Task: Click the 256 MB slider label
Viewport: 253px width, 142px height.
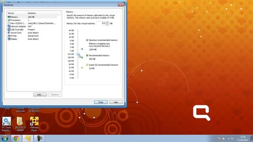Action: (x=71, y=58)
